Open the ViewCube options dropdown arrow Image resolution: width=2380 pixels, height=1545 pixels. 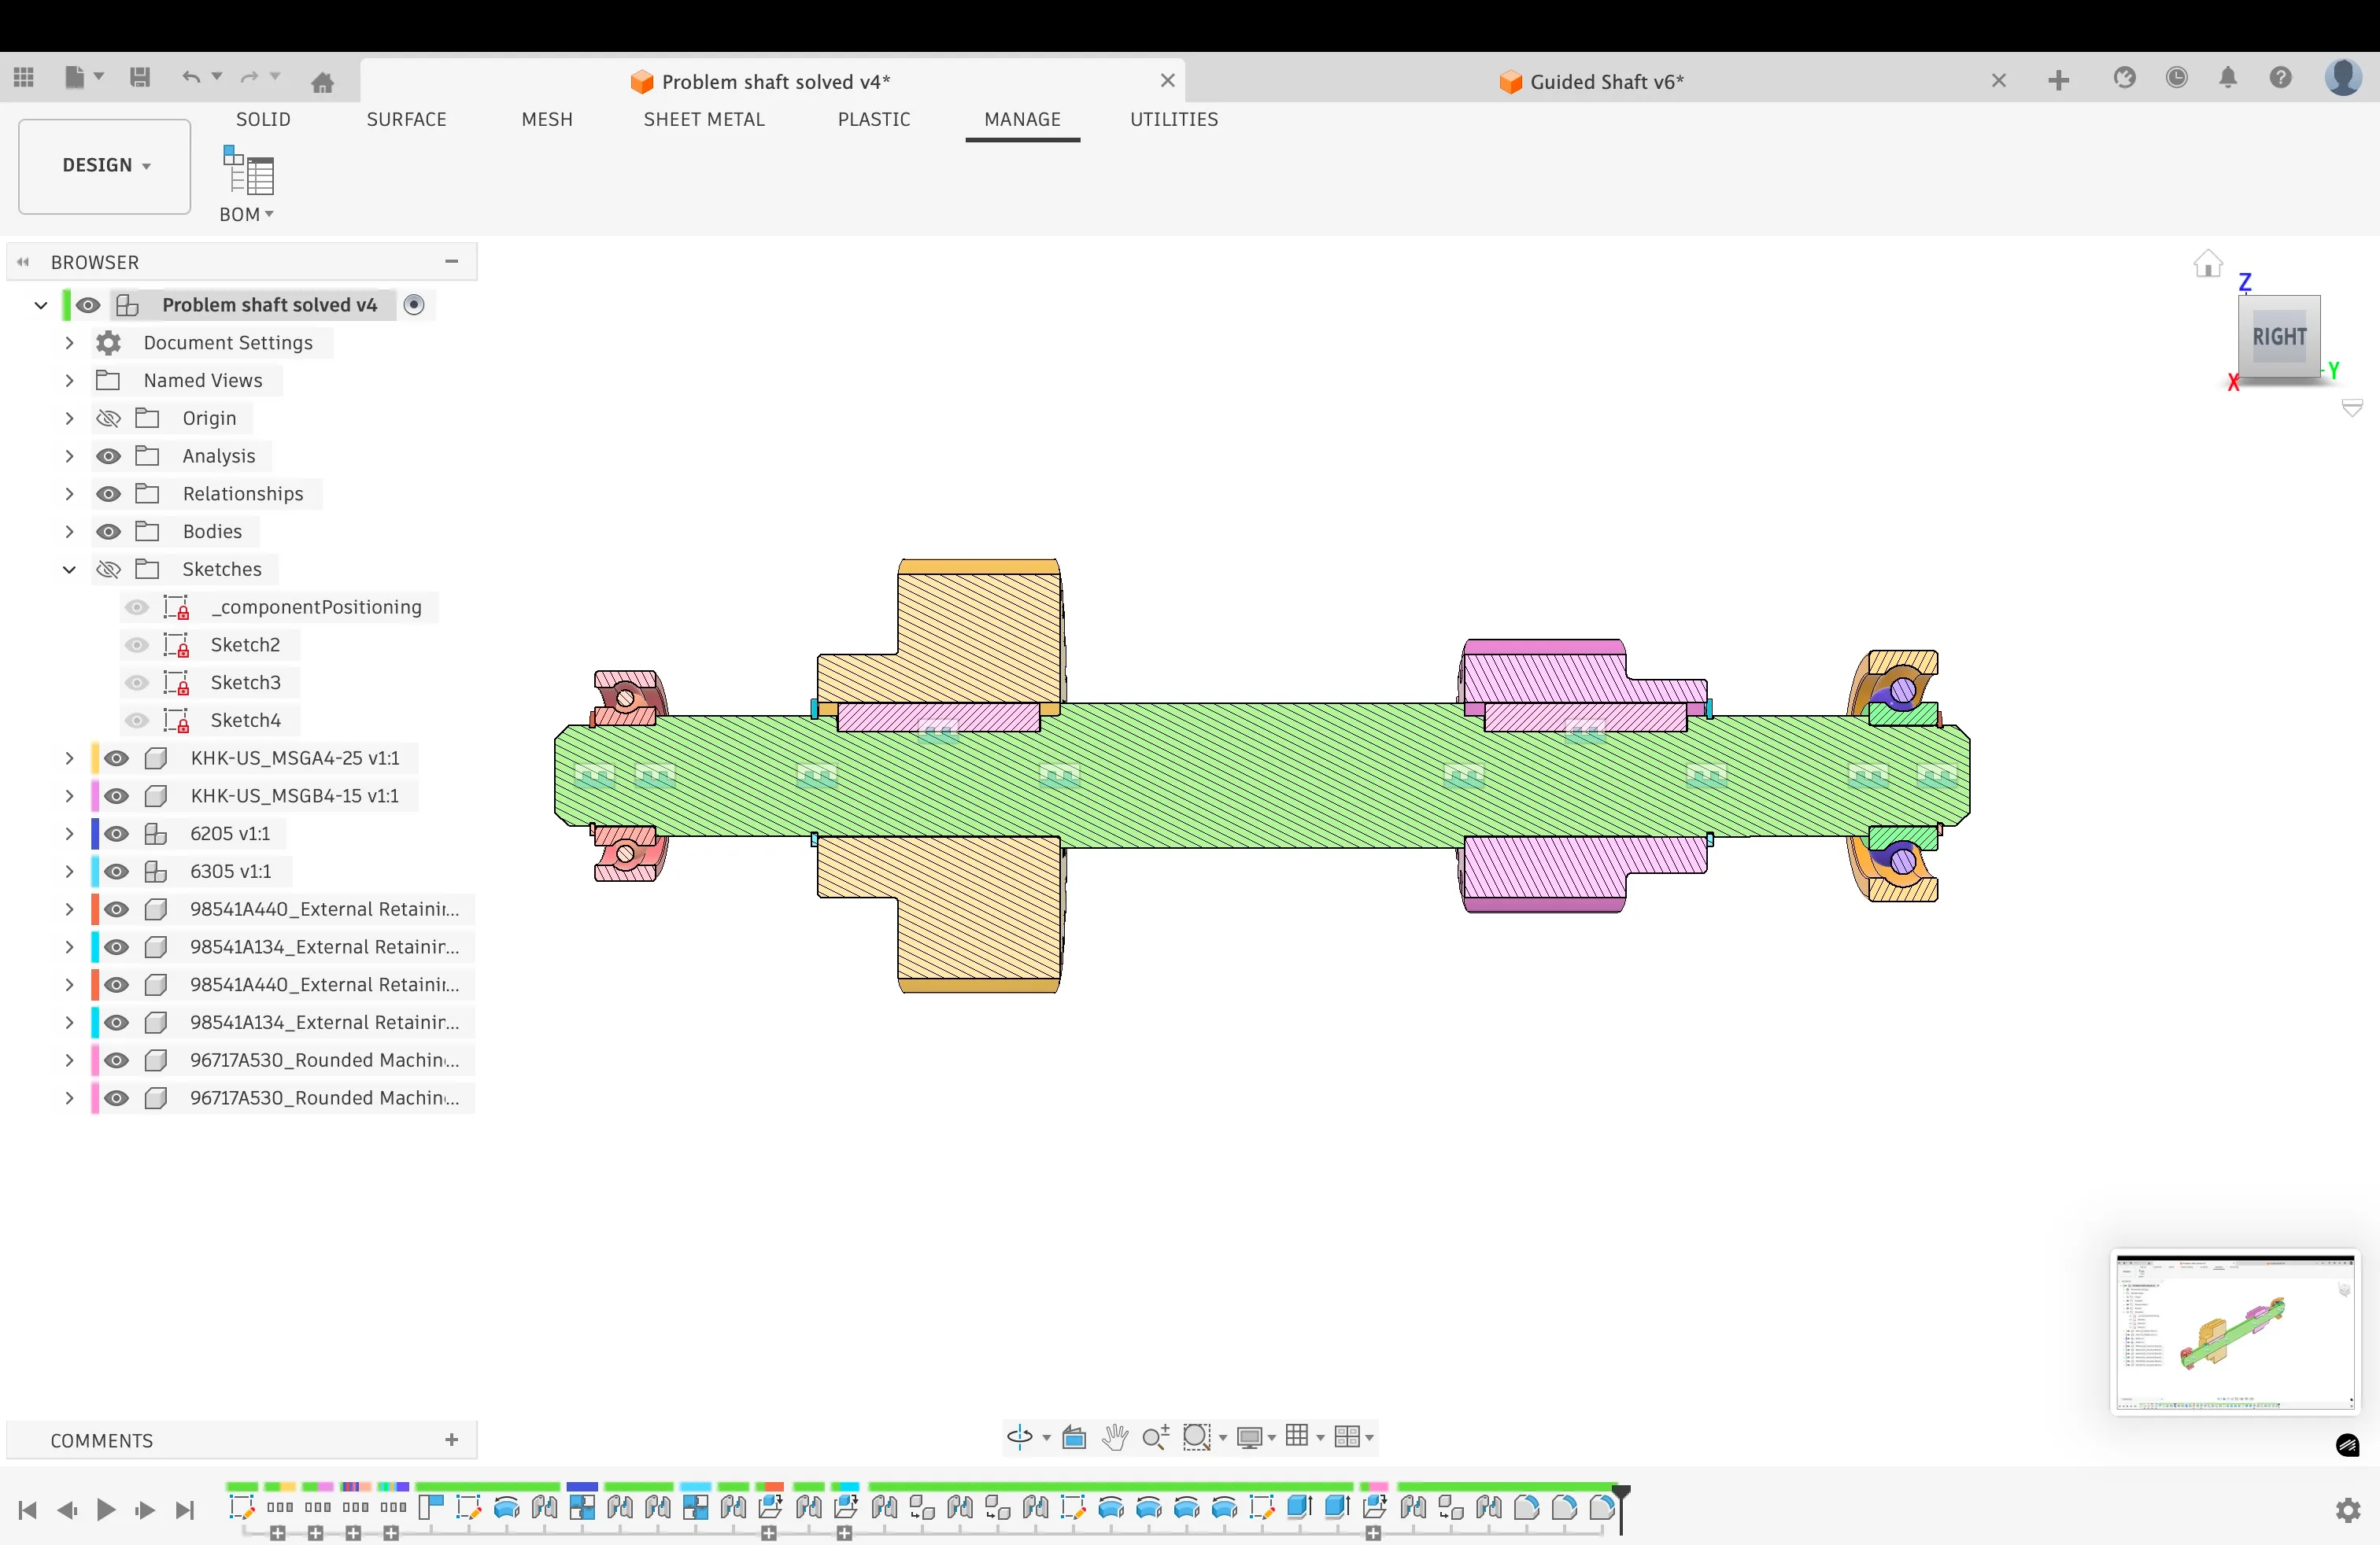(2352, 407)
